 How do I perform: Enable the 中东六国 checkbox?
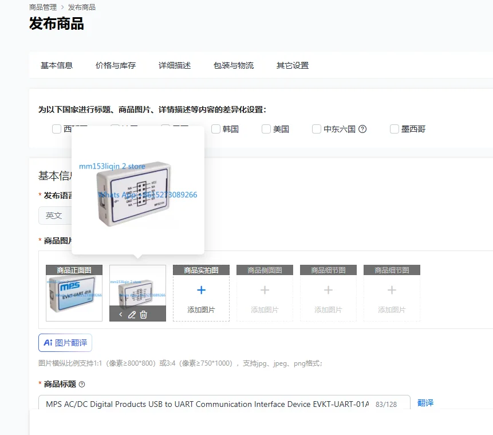coord(316,129)
